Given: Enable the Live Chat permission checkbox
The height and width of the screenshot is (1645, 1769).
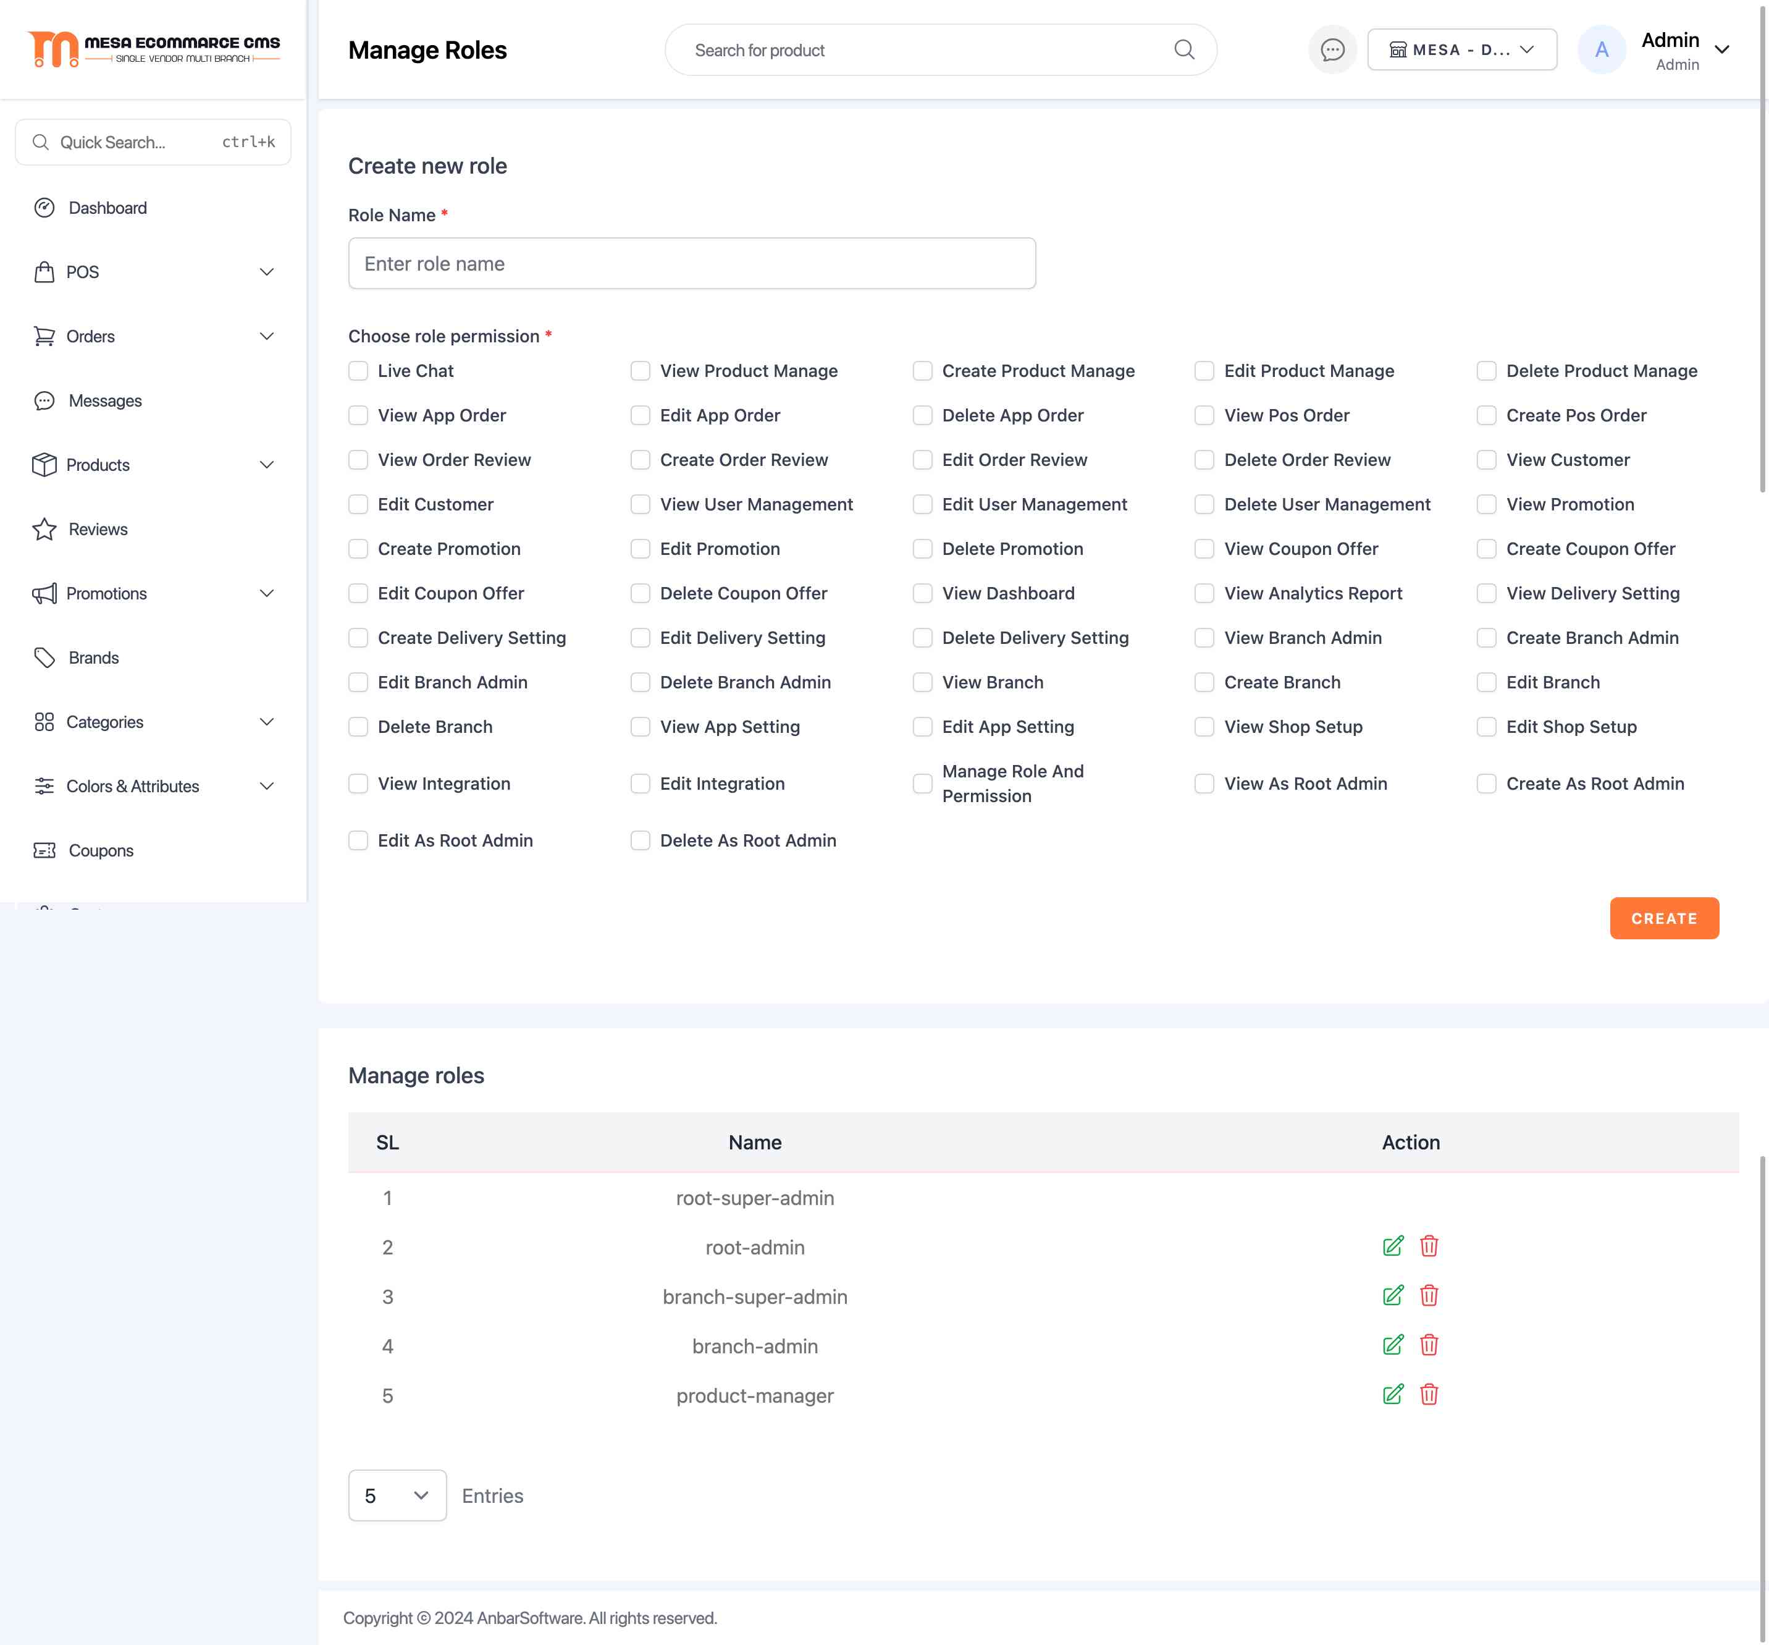Looking at the screenshot, I should pos(357,371).
